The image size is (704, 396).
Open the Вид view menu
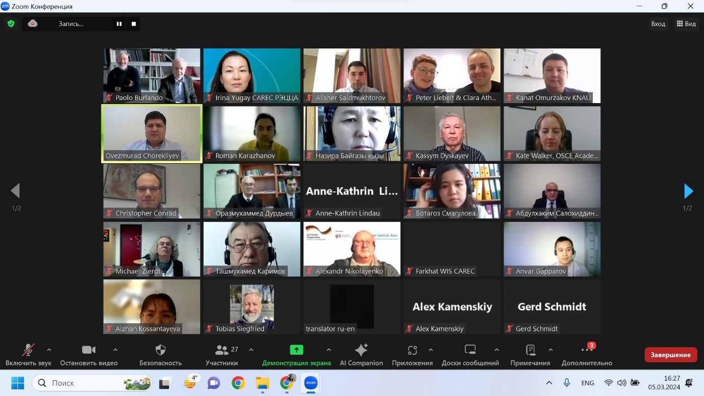pos(686,23)
